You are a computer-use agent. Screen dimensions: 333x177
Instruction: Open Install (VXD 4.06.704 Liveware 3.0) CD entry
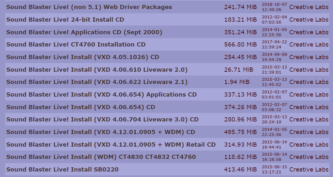point(102,119)
